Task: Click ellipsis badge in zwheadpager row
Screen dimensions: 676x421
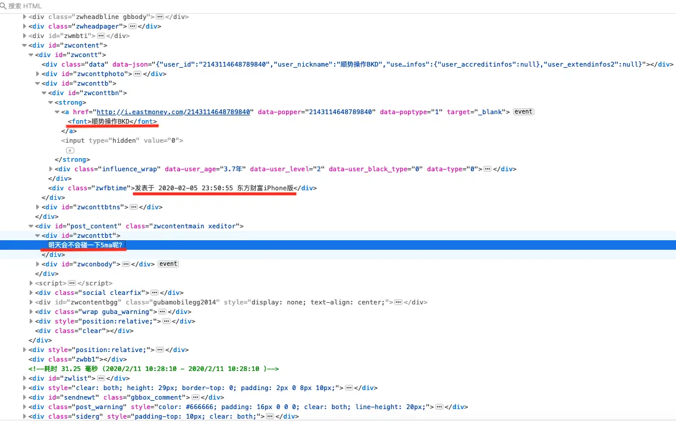Action: tap(133, 26)
